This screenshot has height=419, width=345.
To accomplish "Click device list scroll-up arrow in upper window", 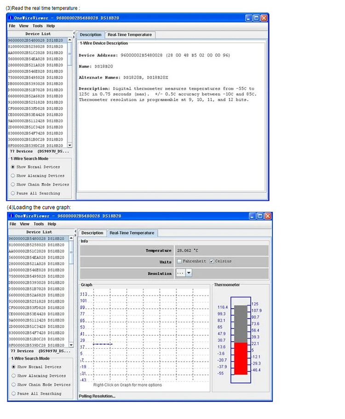I will [x=70, y=40].
